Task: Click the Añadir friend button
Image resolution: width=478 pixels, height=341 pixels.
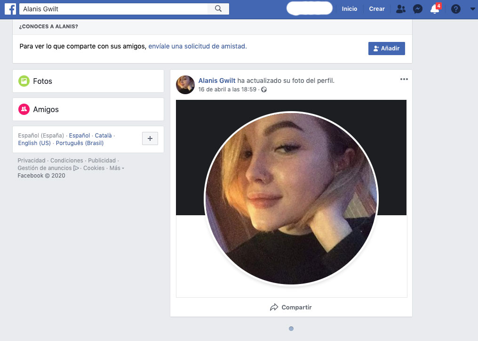Action: coord(386,48)
